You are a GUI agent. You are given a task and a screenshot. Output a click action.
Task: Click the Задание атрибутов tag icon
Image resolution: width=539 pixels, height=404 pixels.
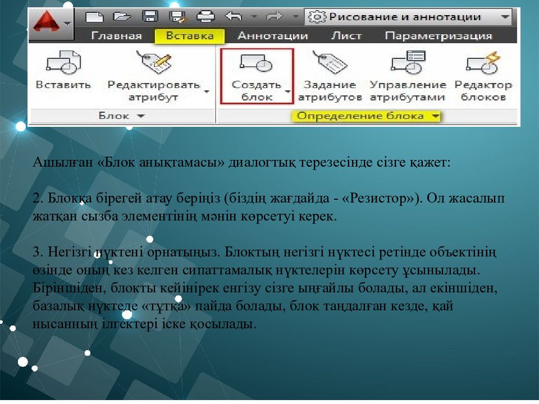pyautogui.click(x=330, y=62)
